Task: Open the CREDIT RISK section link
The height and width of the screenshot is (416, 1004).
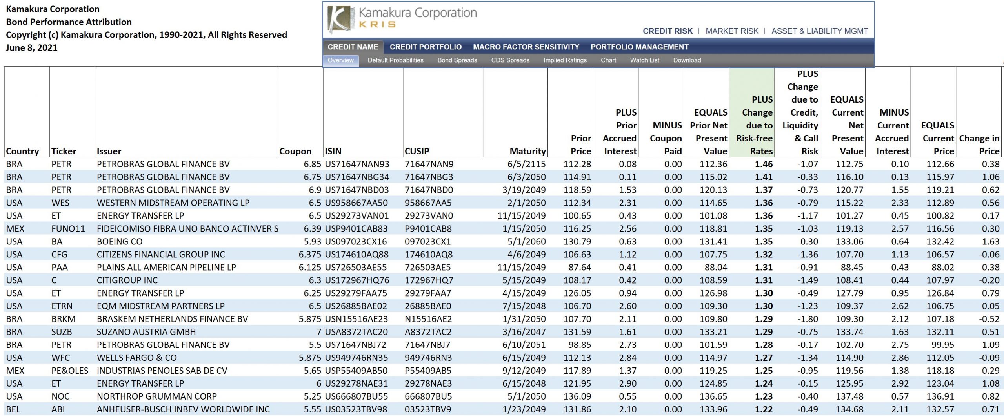Action: [x=668, y=31]
